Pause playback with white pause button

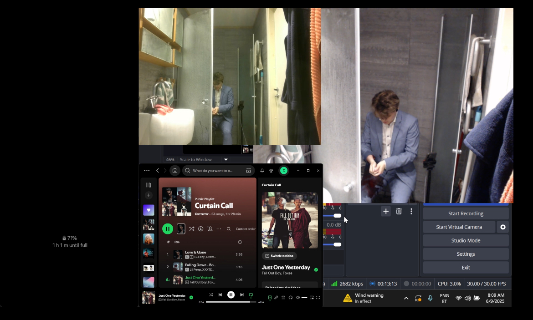tap(231, 295)
